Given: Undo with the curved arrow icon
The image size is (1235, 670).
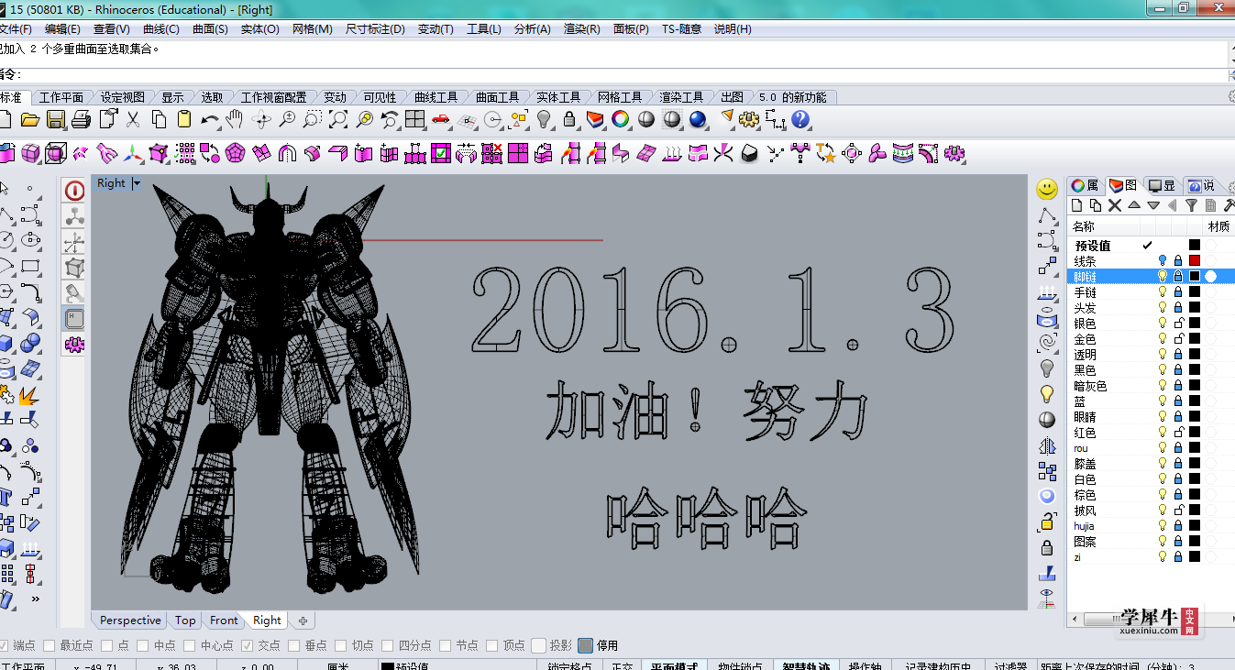Looking at the screenshot, I should (x=210, y=119).
